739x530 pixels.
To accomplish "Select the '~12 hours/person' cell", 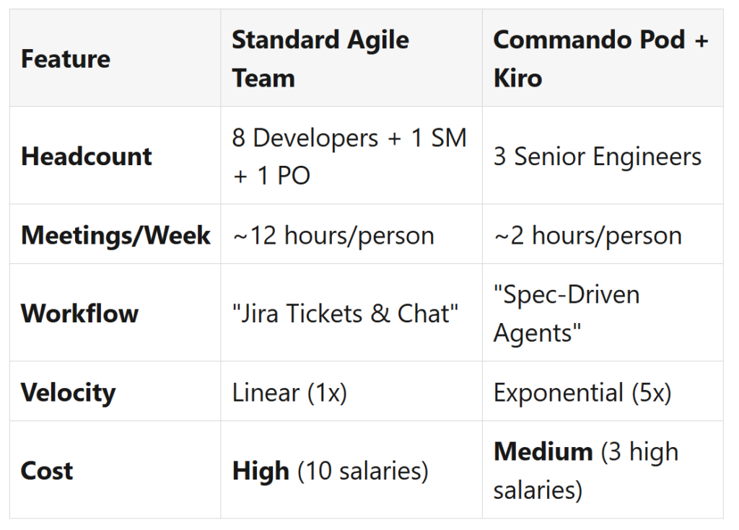I will pyautogui.click(x=333, y=235).
